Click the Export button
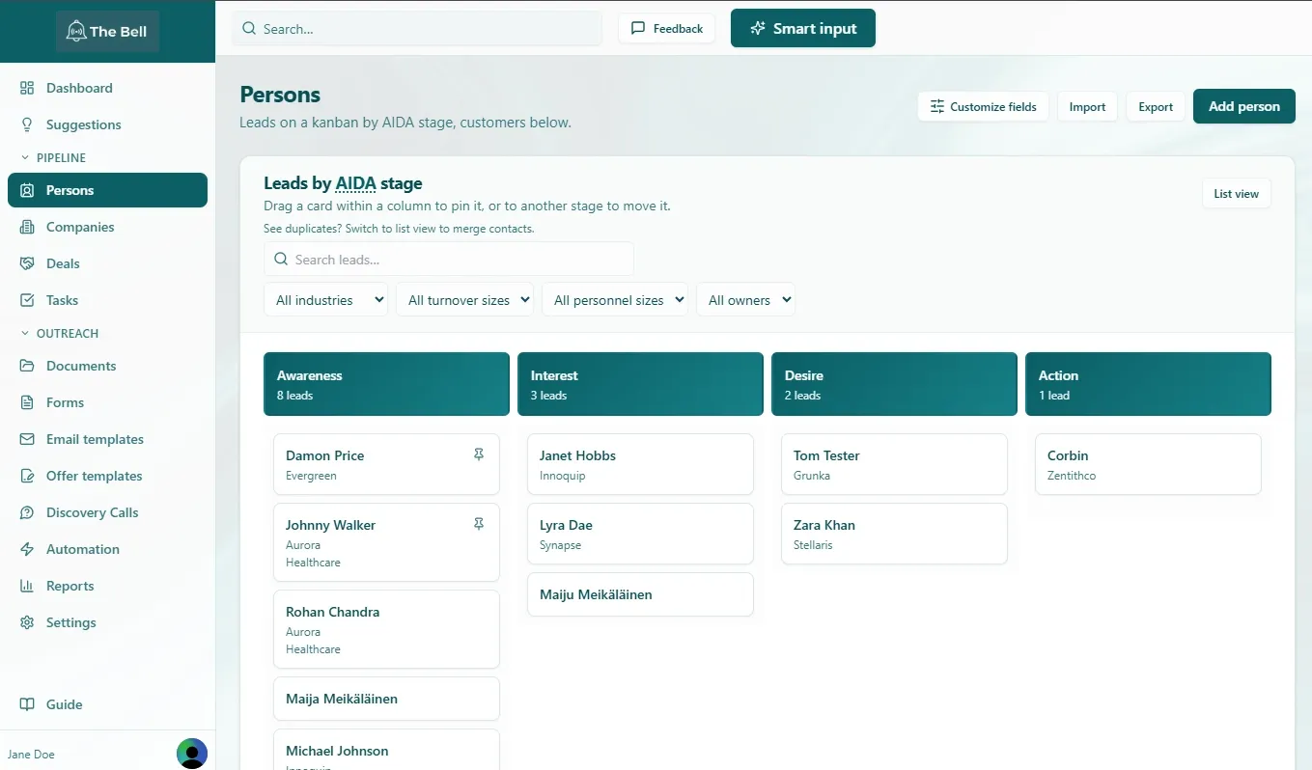Screen dimensions: 1312x770 click(1156, 106)
